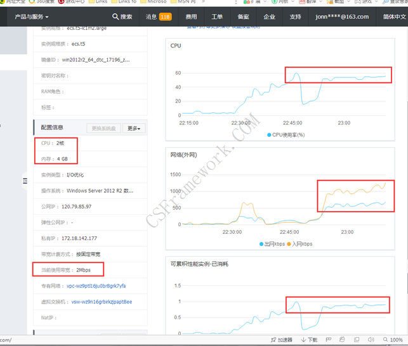Screen dimensions: 408x346
Task: Click the 网络(外网) chart title
Action: click(x=184, y=155)
